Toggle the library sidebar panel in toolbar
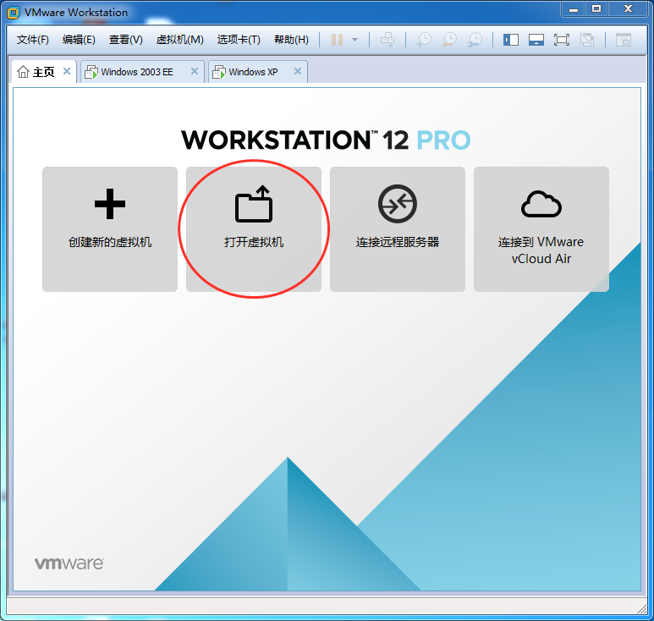Viewport: 654px width, 621px height. pyautogui.click(x=511, y=40)
